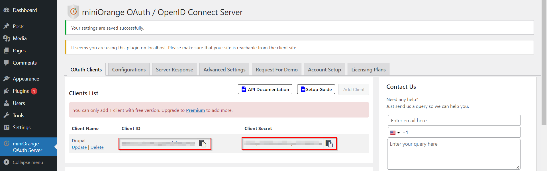Click the Drupal client name
Image resolution: width=547 pixels, height=171 pixels.
tap(79, 141)
